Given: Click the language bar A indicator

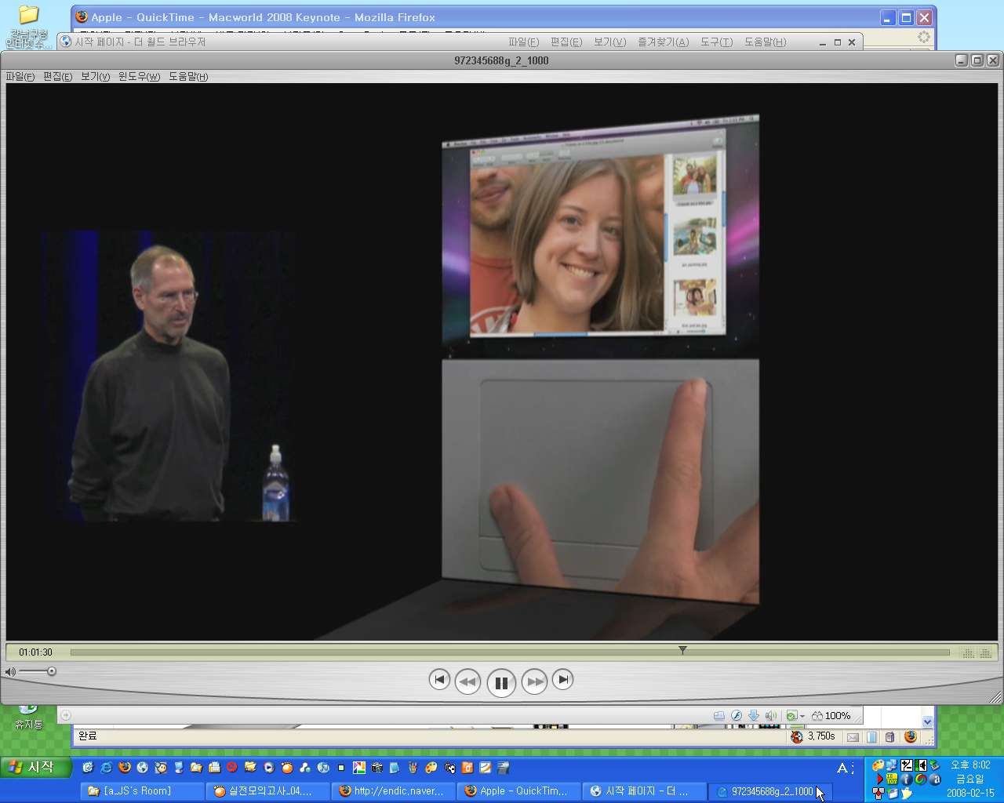Looking at the screenshot, I should pos(842,768).
